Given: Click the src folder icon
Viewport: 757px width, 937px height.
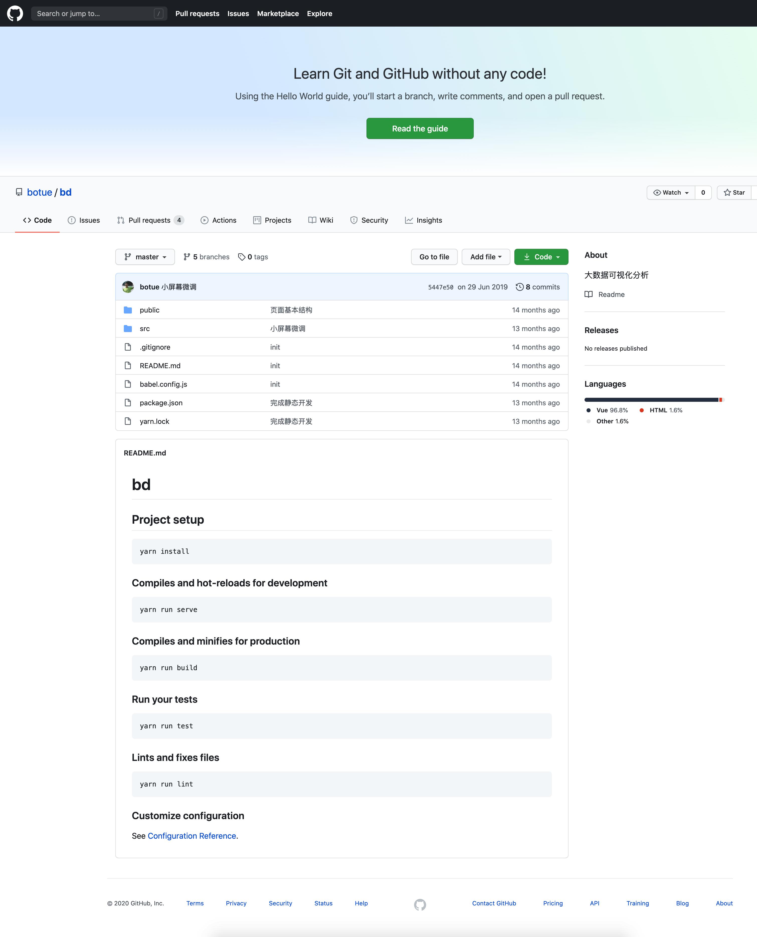Looking at the screenshot, I should [x=128, y=329].
